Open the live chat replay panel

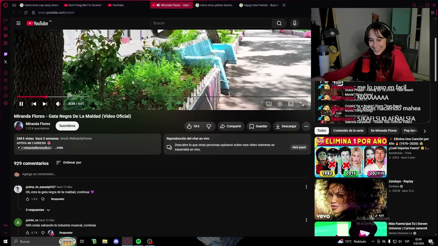coord(299,147)
